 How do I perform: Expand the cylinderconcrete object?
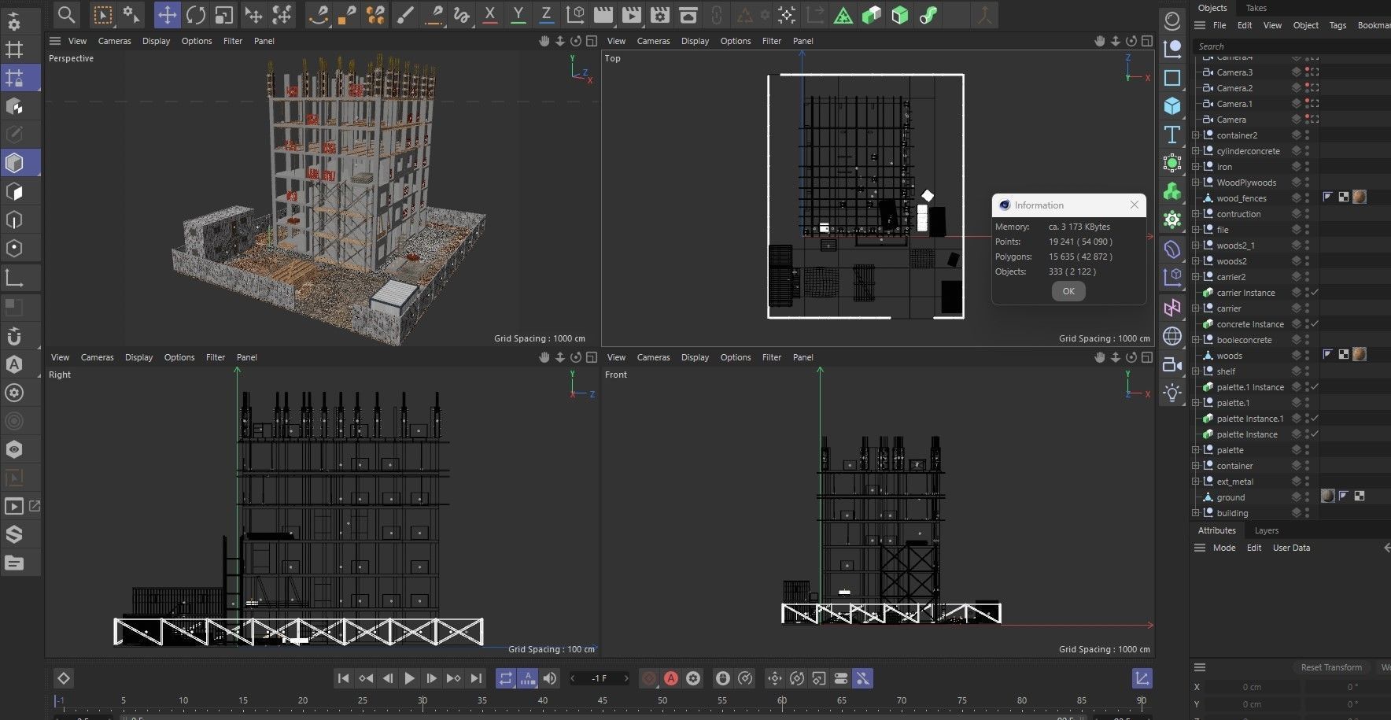[1196, 151]
